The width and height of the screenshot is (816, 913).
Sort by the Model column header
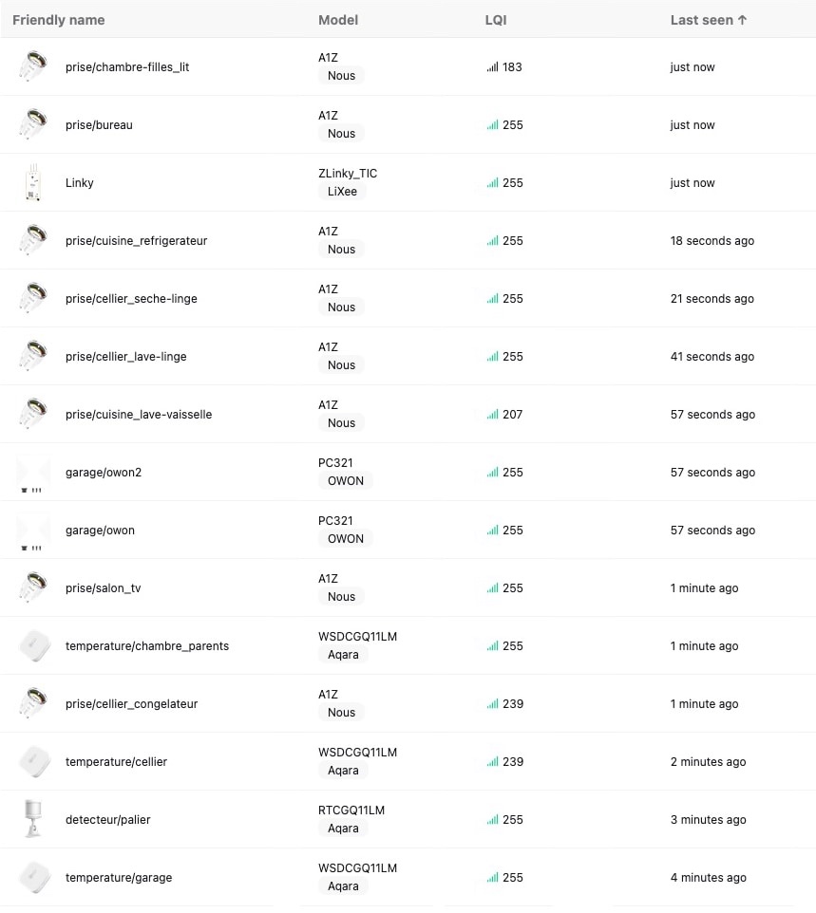coord(338,20)
